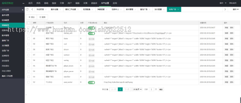Check the box for row 61 startup_adv
The width and height of the screenshot is (241, 103).
[x=29, y=33]
